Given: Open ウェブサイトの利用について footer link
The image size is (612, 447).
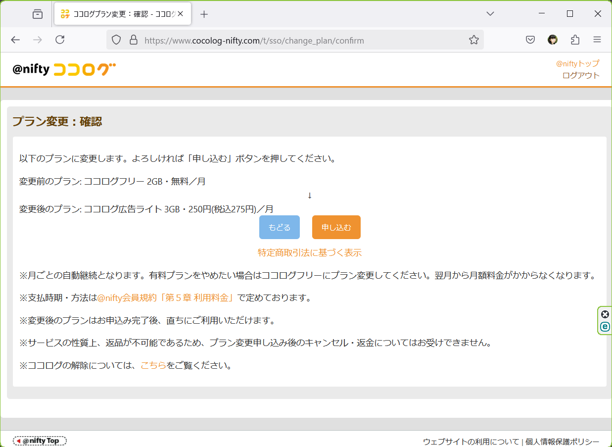Looking at the screenshot, I should point(471,442).
